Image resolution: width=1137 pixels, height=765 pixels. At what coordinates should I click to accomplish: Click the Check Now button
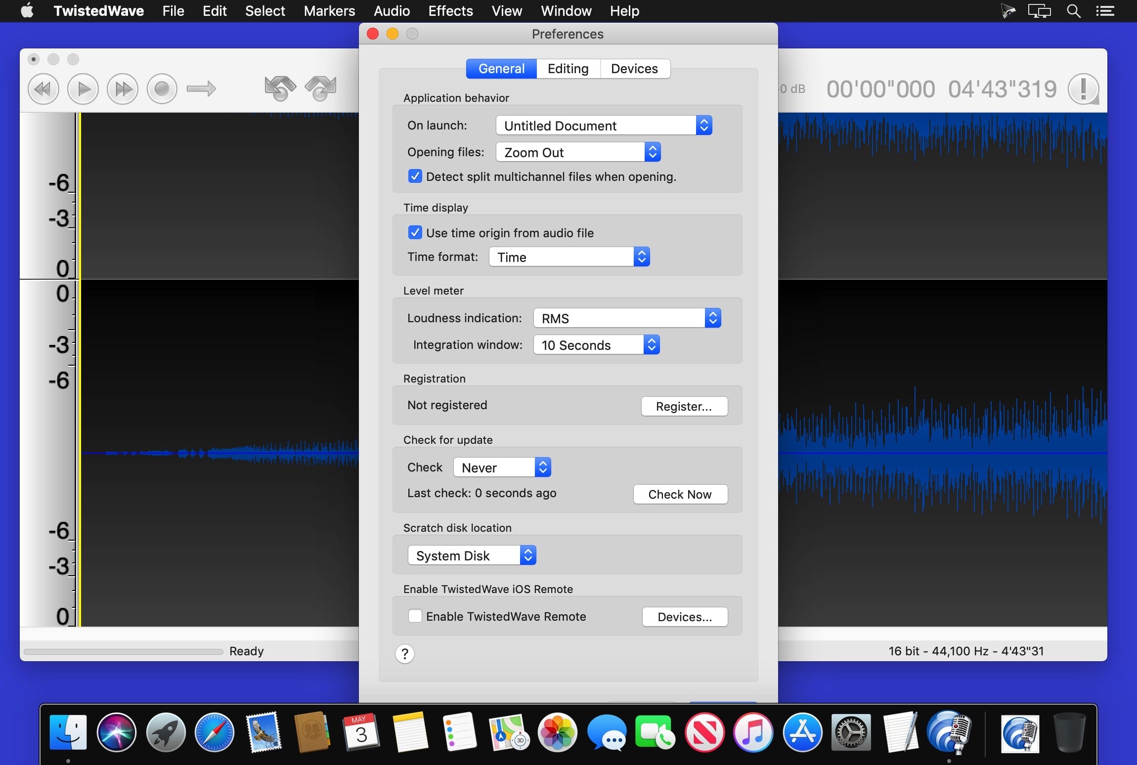pos(680,494)
